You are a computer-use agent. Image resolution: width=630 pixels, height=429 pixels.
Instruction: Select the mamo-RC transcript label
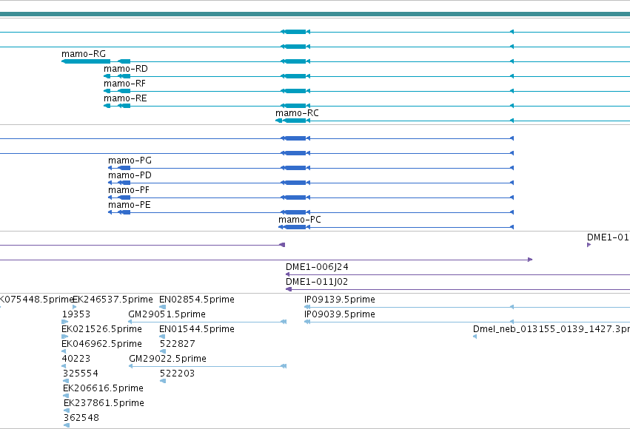[297, 113]
